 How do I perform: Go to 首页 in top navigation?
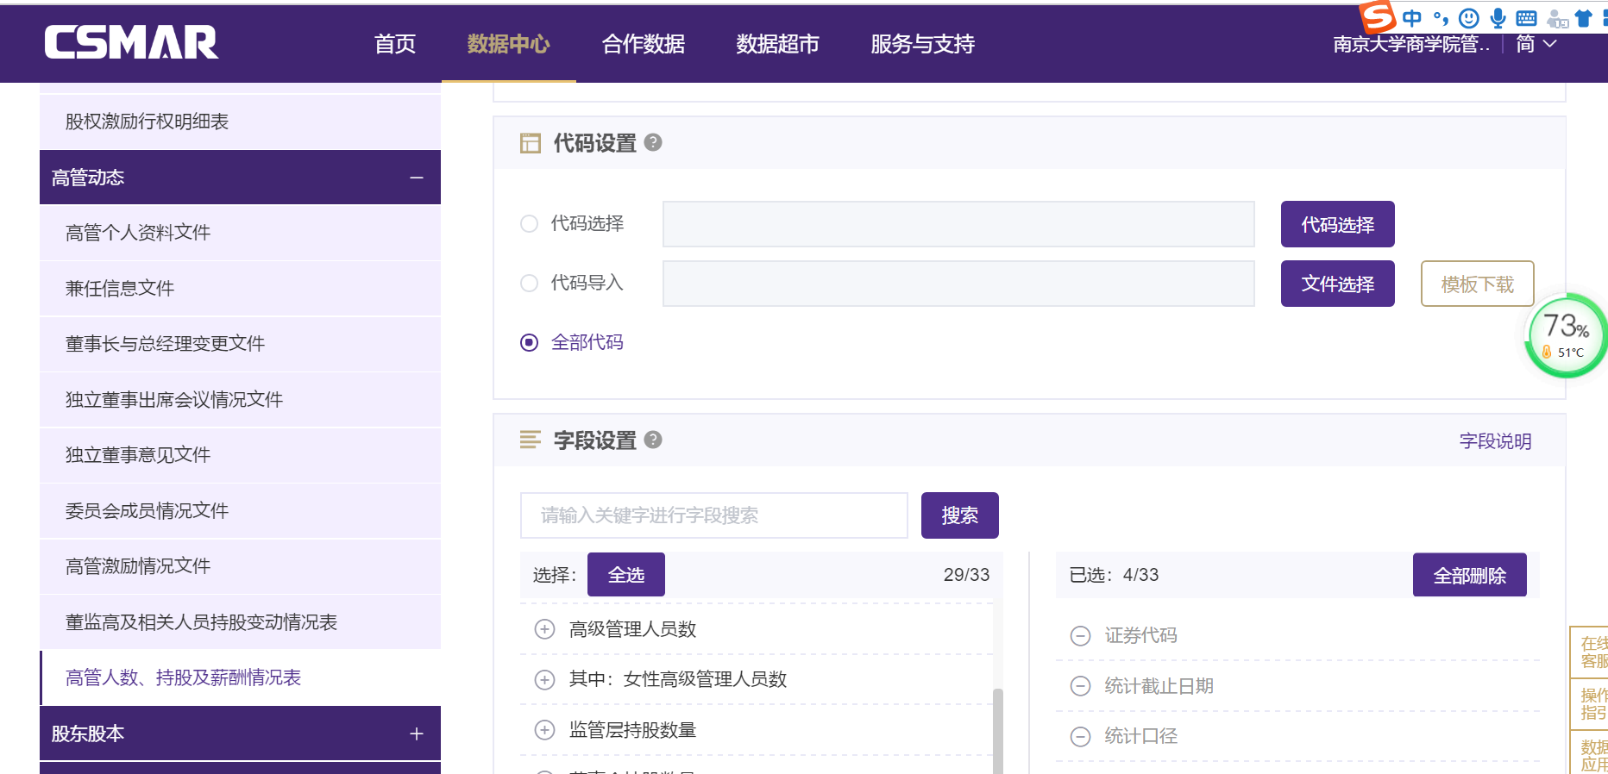pyautogui.click(x=395, y=44)
